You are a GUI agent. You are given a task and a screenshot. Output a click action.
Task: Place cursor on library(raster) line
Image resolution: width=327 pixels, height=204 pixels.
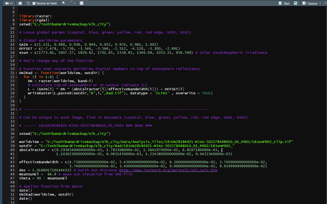click(35, 16)
